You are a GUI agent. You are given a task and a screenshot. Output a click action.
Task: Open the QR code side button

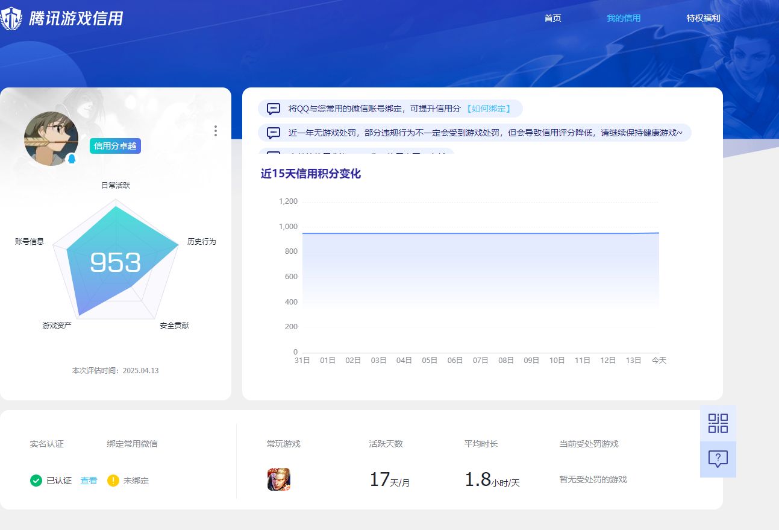coord(718,423)
